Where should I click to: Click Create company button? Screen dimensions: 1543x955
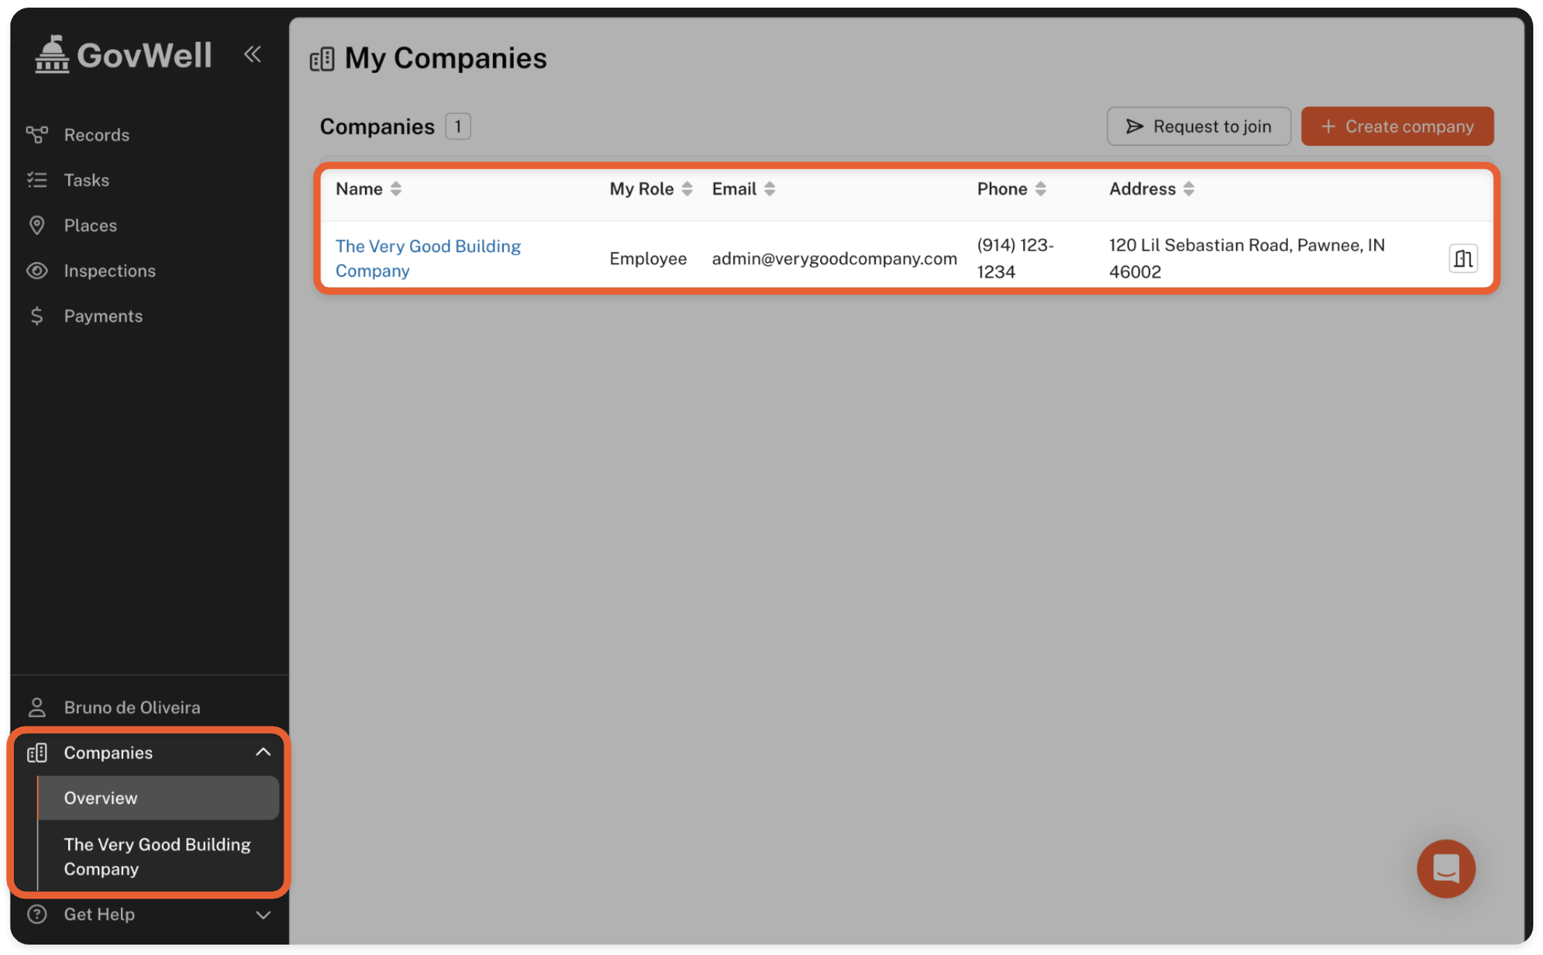(1397, 126)
